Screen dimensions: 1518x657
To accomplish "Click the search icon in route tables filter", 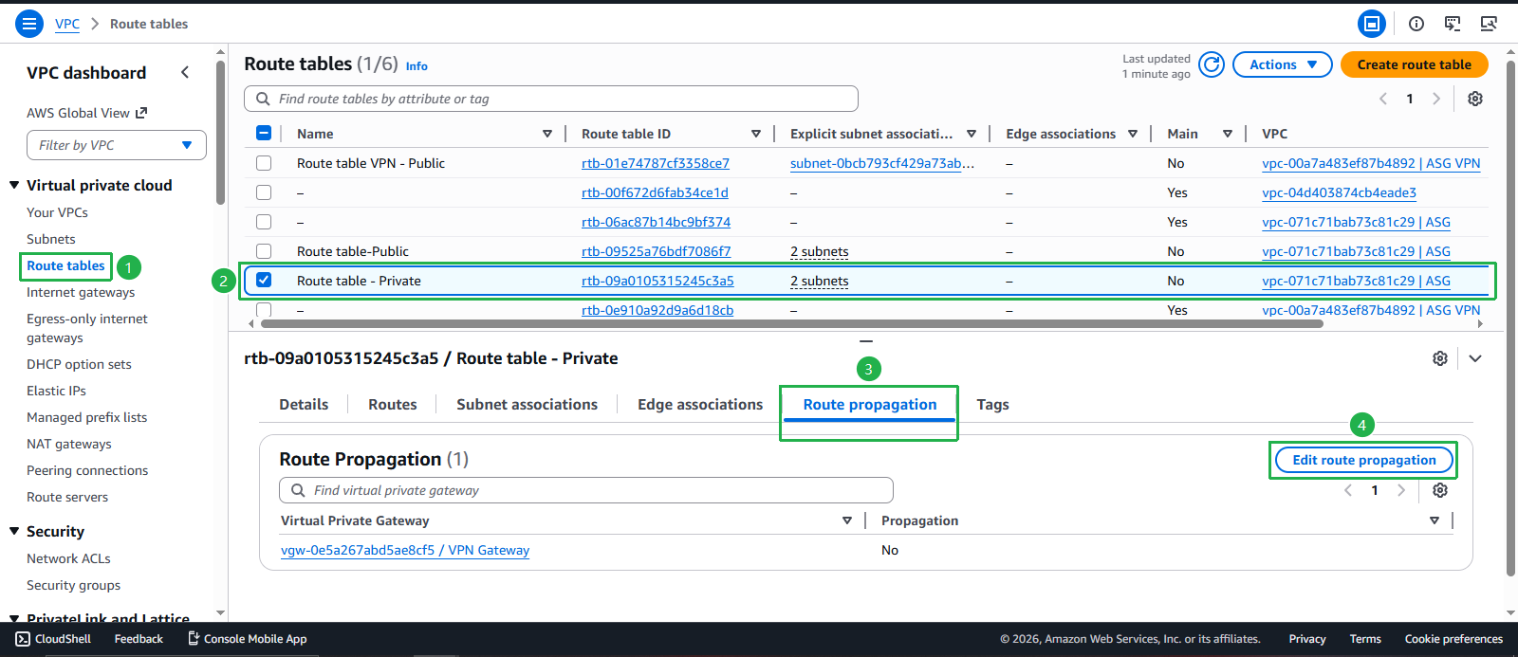I will [x=263, y=99].
